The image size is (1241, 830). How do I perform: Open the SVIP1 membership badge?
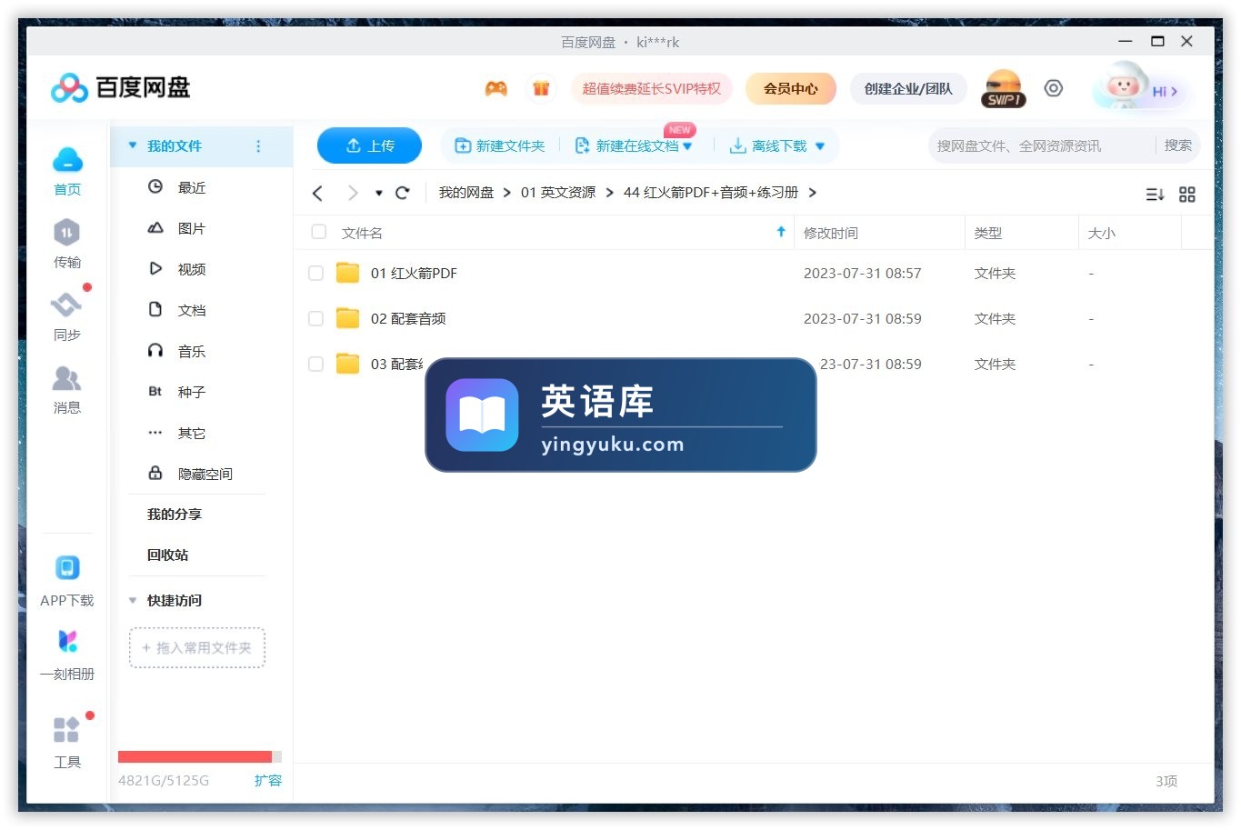[1004, 89]
